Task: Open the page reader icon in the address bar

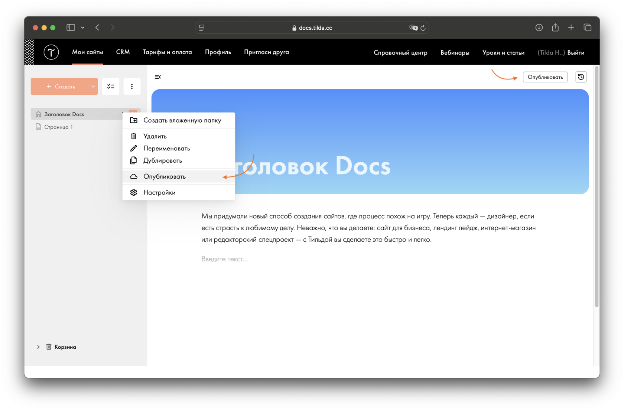Action: [x=202, y=28]
